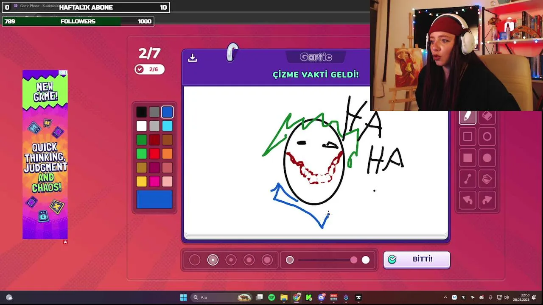Open Task View in the taskbar
Viewport: 543px width, 305px height.
coord(259,297)
